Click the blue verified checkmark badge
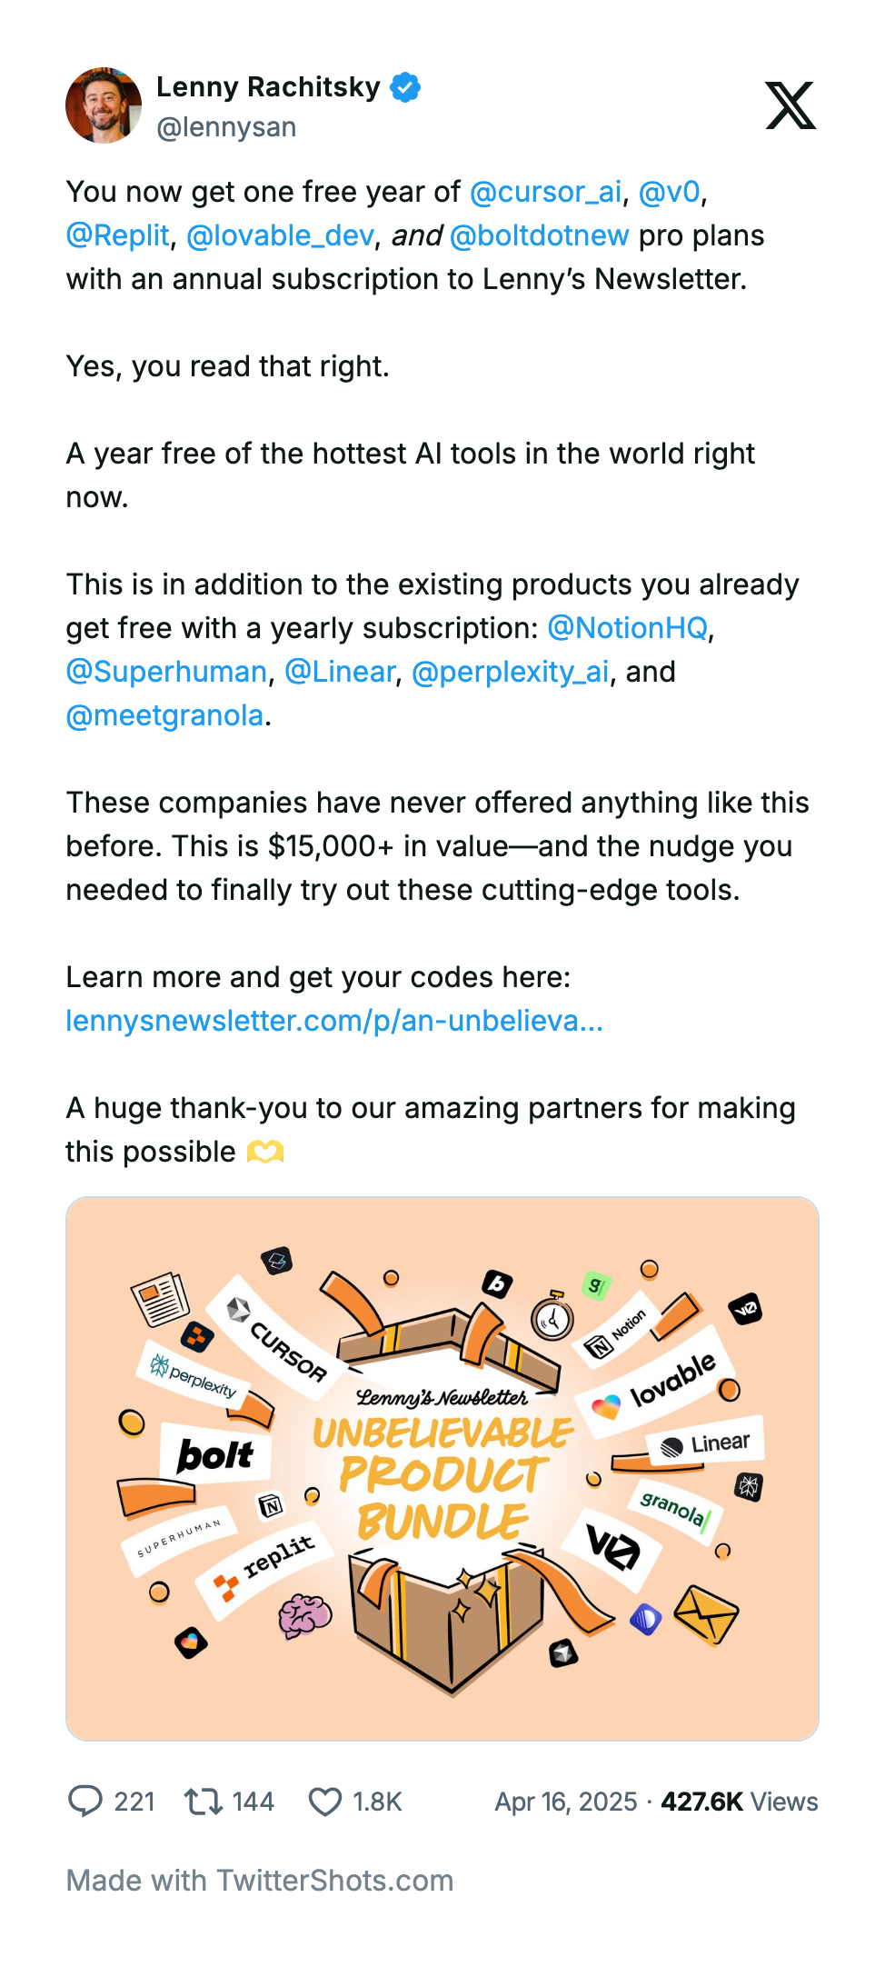The height and width of the screenshot is (1967, 885). point(405,87)
